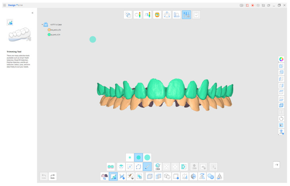This screenshot has width=290, height=186.
Task: Click the Undo button
Action: [x=44, y=177]
